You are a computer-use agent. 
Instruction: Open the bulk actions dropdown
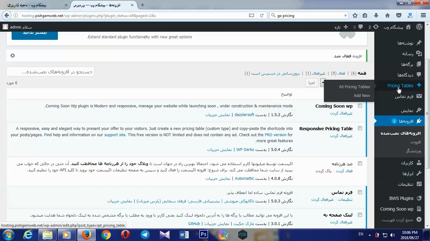coord(323,83)
